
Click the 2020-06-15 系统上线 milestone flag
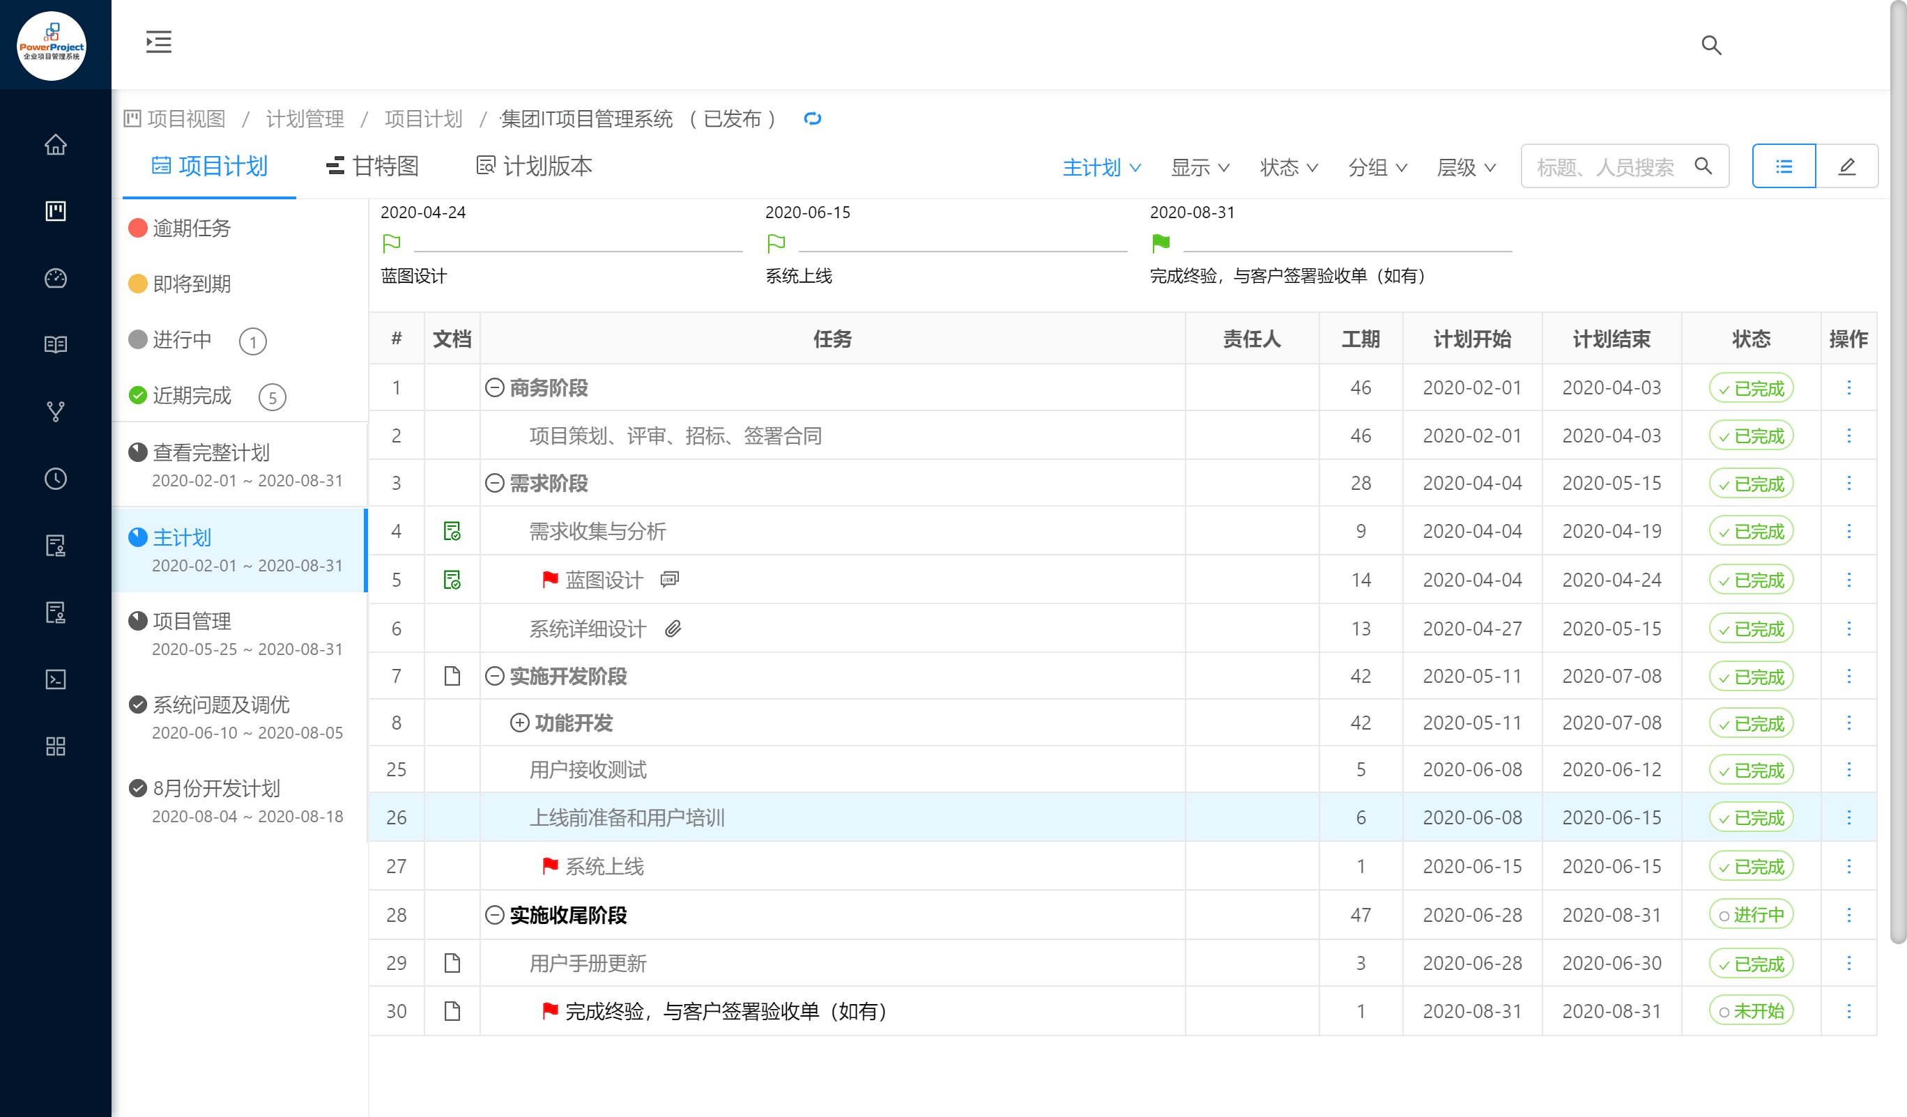[x=776, y=243]
